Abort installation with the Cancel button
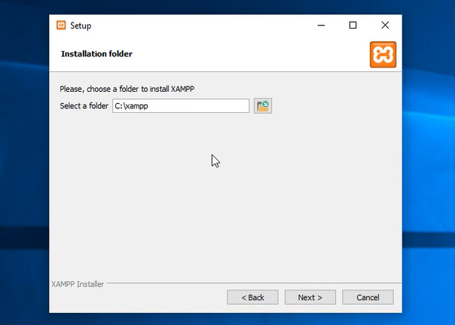The width and height of the screenshot is (455, 325). click(368, 297)
